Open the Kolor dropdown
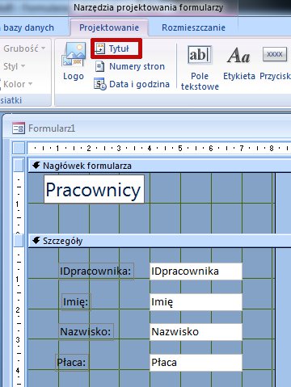Viewport: 291px width, 387px height. coord(18,84)
